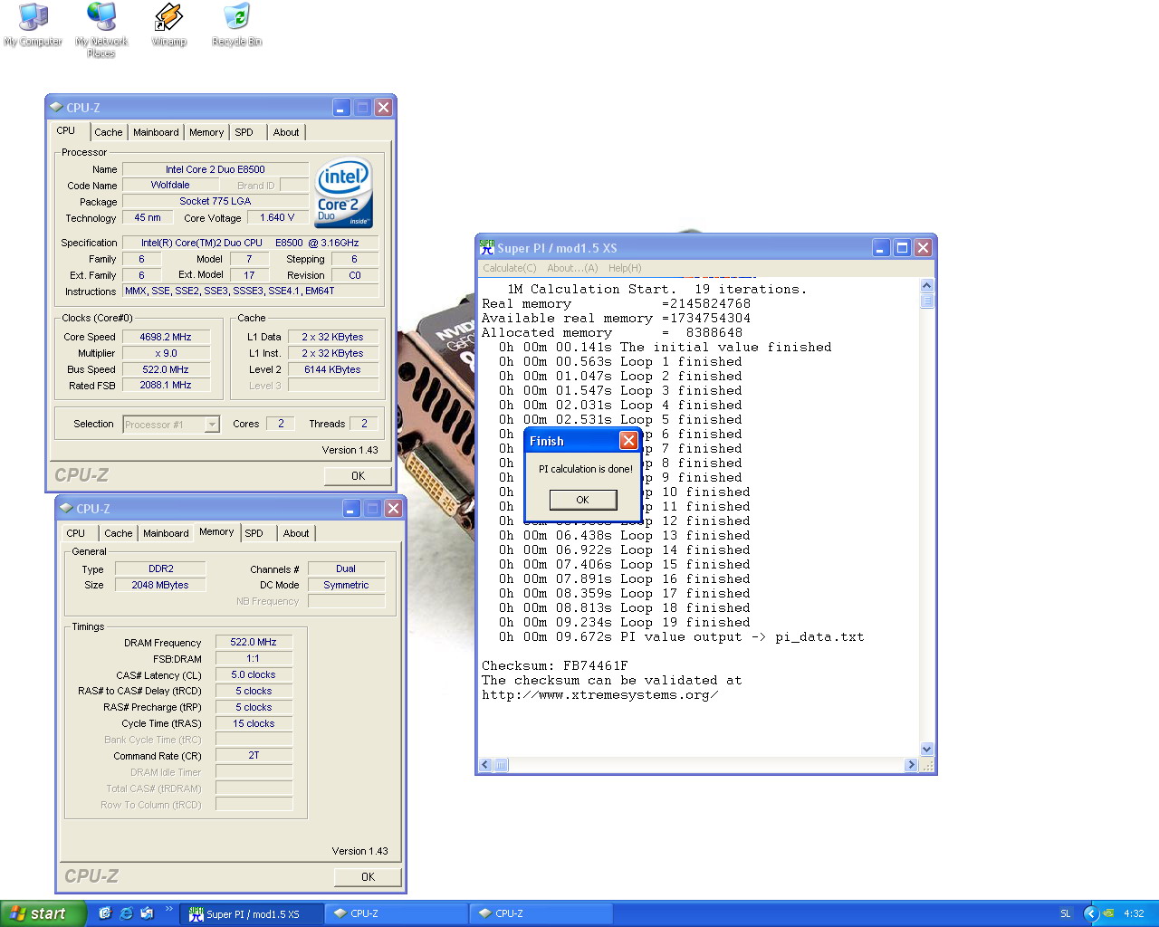Close the Finish dialog with X
Viewport: 1159px width, 927px height.
point(628,440)
